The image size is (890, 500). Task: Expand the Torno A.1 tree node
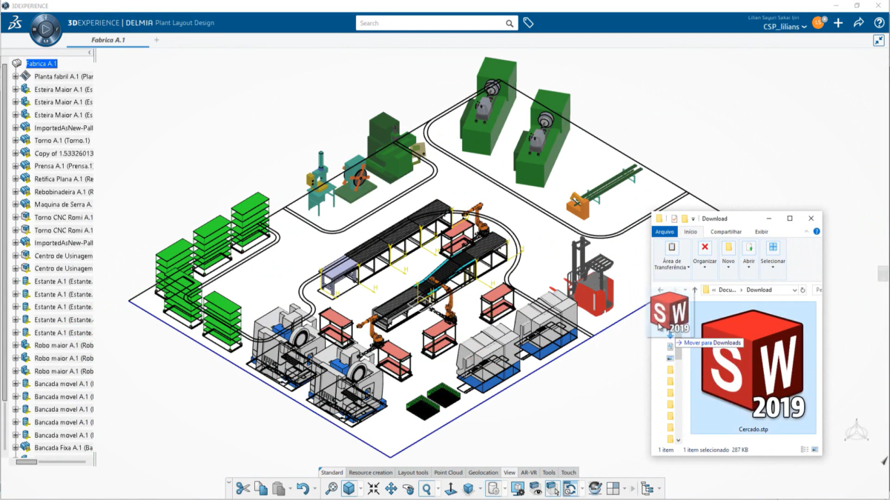(16, 140)
